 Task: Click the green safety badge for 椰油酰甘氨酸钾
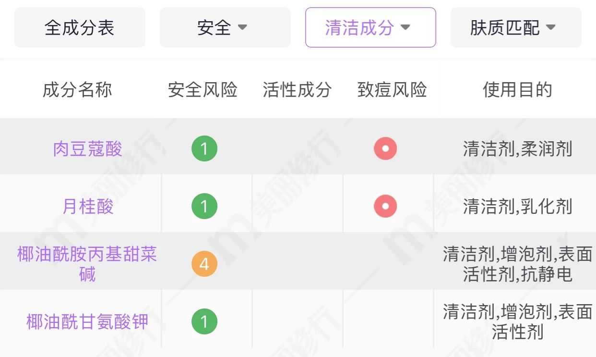204,321
